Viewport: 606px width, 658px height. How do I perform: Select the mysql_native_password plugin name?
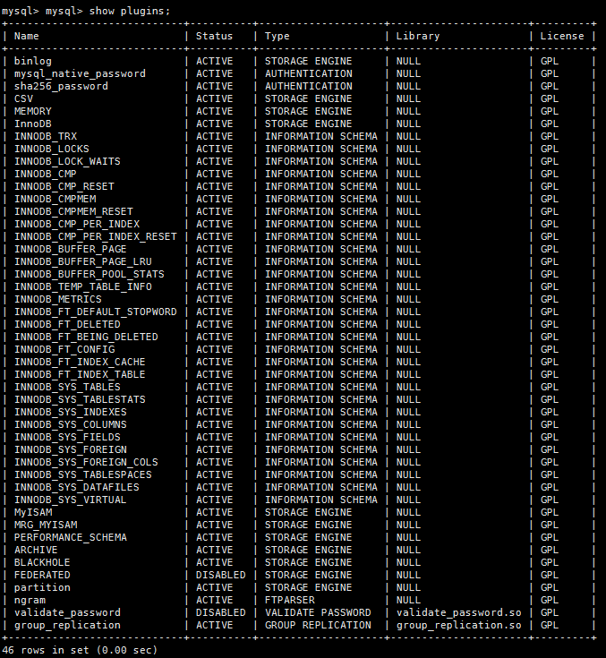coord(80,73)
